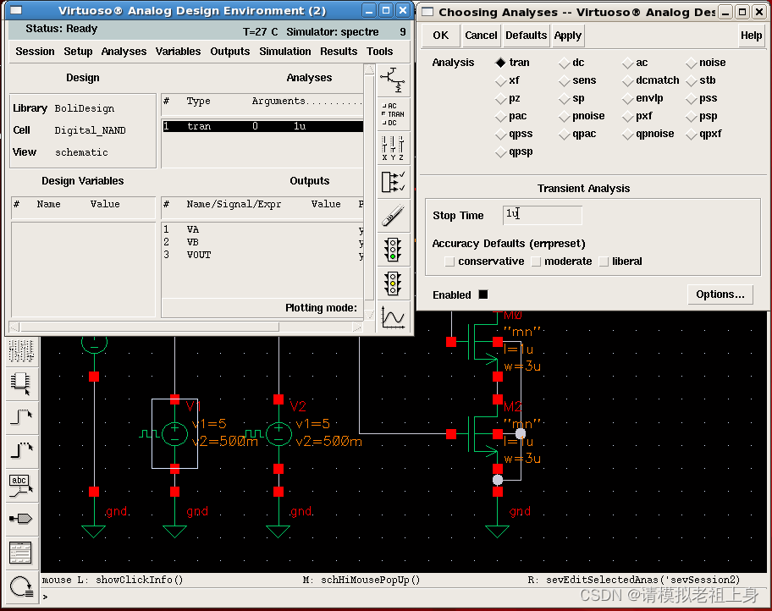The width and height of the screenshot is (772, 611).
Task: Click the horizontal scrollbar in ADE window
Action: pos(186,327)
